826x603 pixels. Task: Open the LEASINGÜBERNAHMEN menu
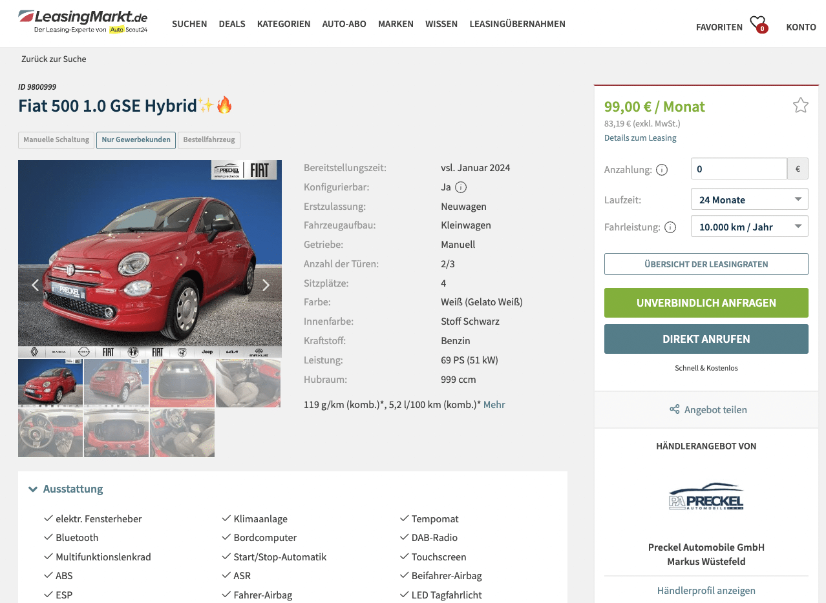517,24
